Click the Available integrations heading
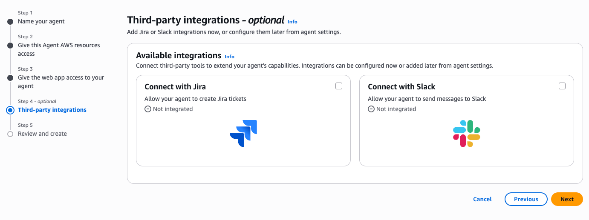The width and height of the screenshot is (589, 220). coord(179,55)
